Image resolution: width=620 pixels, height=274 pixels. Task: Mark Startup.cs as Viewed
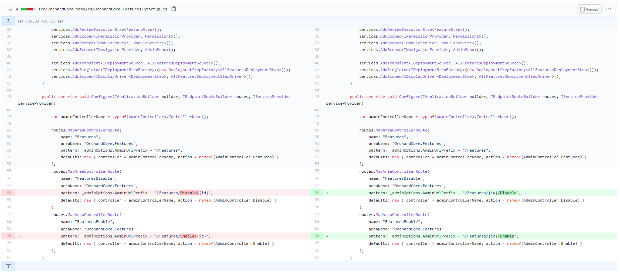click(x=589, y=9)
